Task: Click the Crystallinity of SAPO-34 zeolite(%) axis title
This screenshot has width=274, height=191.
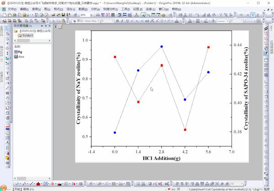Action: coord(246,88)
